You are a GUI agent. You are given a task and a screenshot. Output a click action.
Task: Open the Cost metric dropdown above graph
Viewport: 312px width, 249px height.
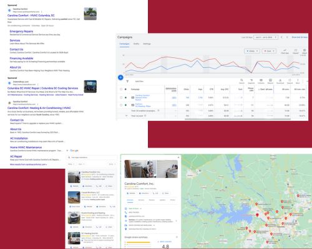[269, 51]
